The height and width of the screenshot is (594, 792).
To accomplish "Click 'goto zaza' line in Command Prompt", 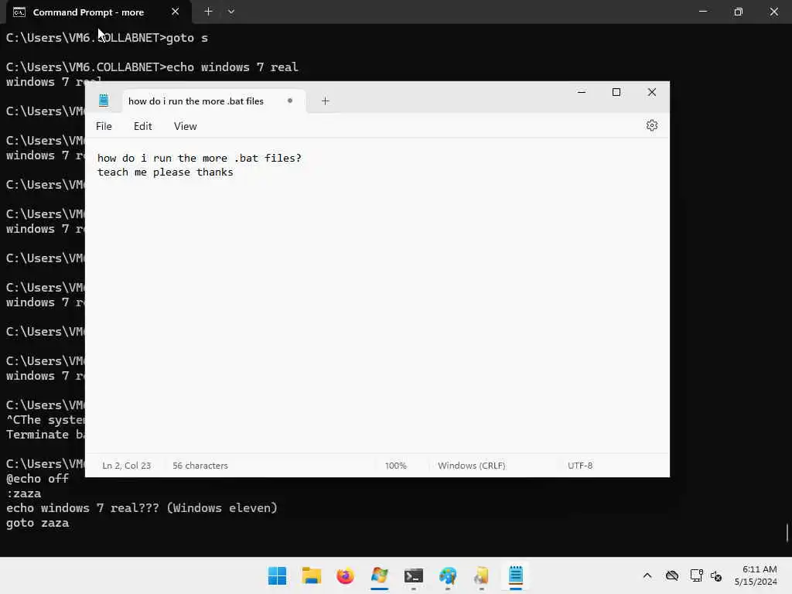I will pyautogui.click(x=37, y=523).
